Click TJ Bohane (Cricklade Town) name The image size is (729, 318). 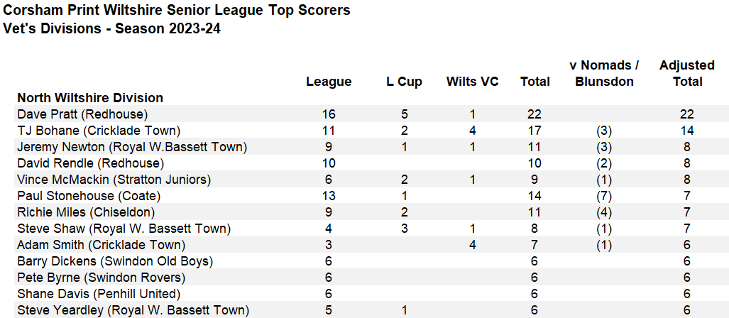pyautogui.click(x=99, y=131)
